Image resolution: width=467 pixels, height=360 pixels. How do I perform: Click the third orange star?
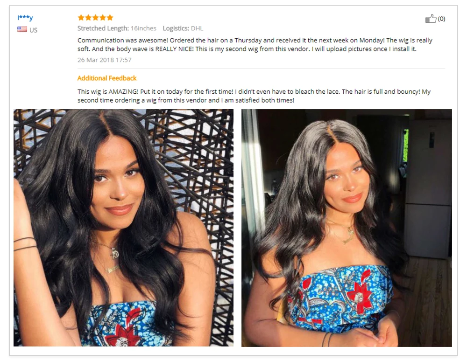point(95,18)
